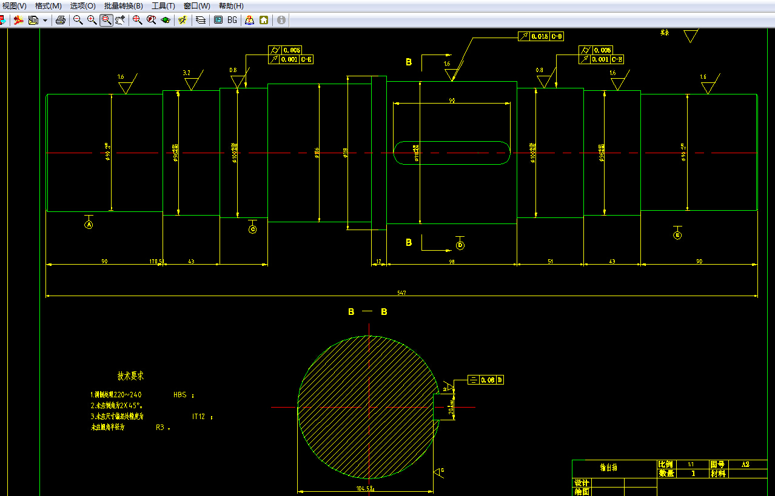This screenshot has height=496, width=775.
Task: Click datum circle D near the lower B
Action: pyautogui.click(x=460, y=245)
